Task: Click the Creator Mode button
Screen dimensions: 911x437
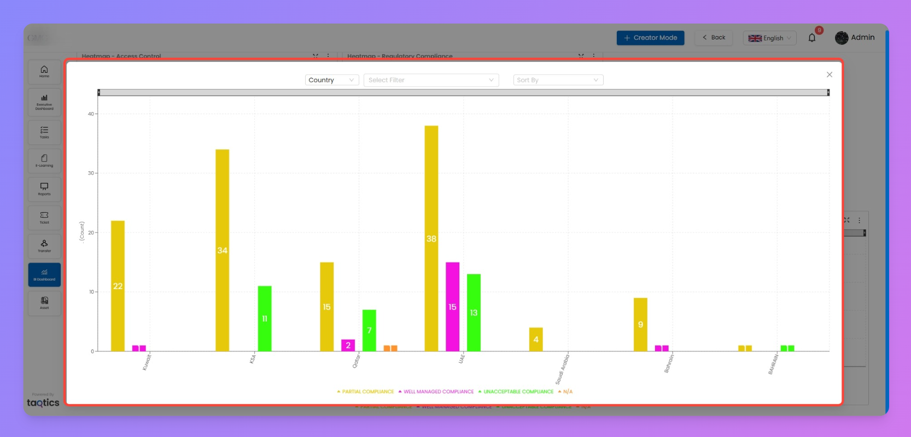Action: pyautogui.click(x=650, y=38)
